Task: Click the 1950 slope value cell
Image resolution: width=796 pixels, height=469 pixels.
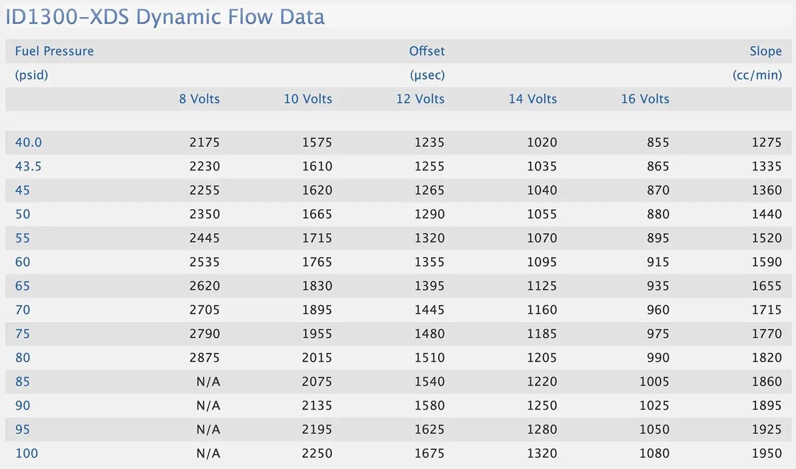Action: pos(766,453)
